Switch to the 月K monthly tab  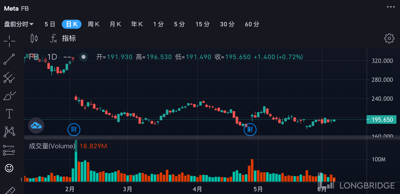(x=115, y=24)
